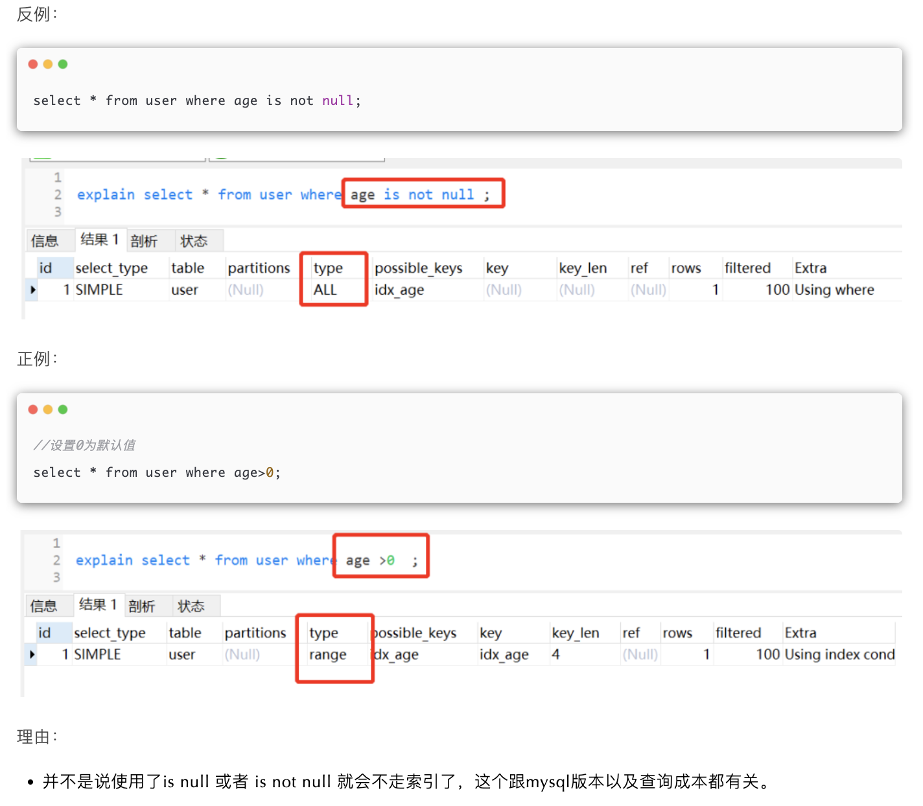923x806 pixels.
Task: Click yellow dot on 'age>0' code block
Action: coord(48,409)
